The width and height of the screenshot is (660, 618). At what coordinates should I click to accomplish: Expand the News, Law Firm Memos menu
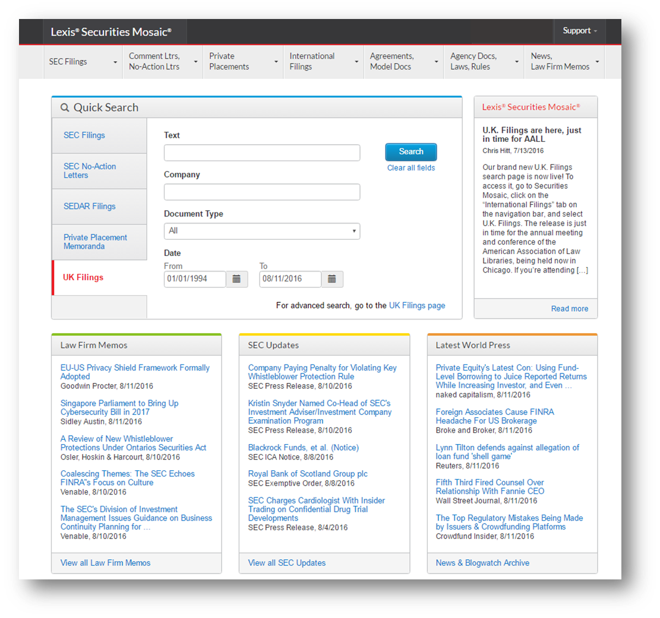pyautogui.click(x=564, y=62)
